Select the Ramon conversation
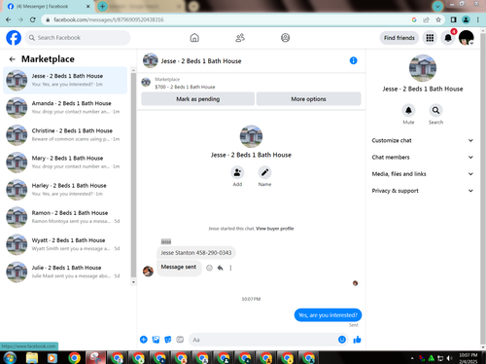 coord(65,217)
